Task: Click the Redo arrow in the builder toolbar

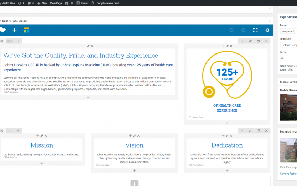Action: pos(243,30)
